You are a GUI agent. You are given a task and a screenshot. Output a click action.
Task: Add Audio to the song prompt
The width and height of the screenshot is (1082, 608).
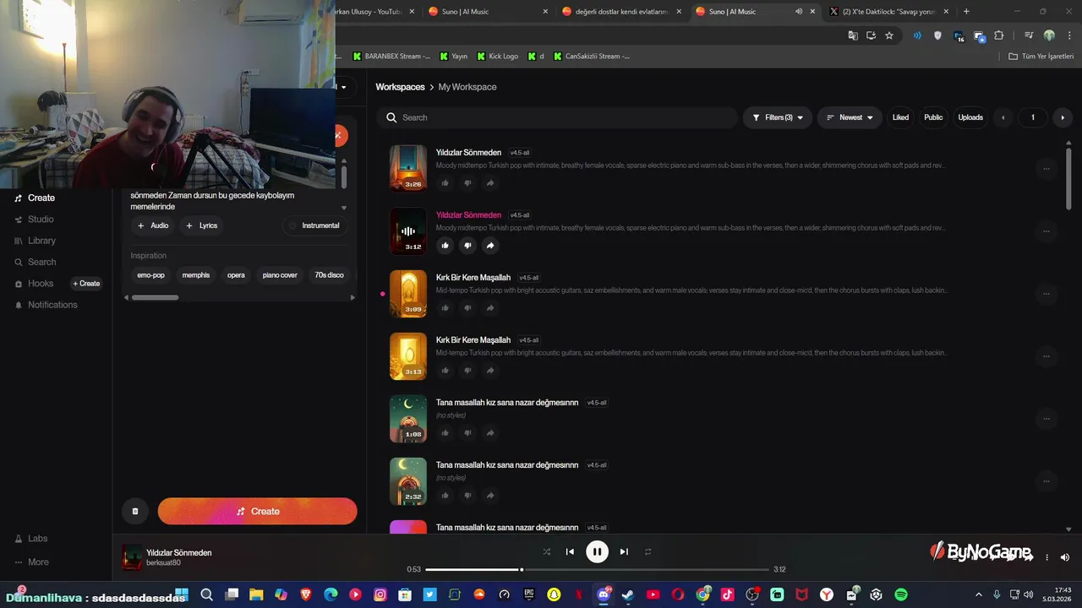click(x=153, y=225)
